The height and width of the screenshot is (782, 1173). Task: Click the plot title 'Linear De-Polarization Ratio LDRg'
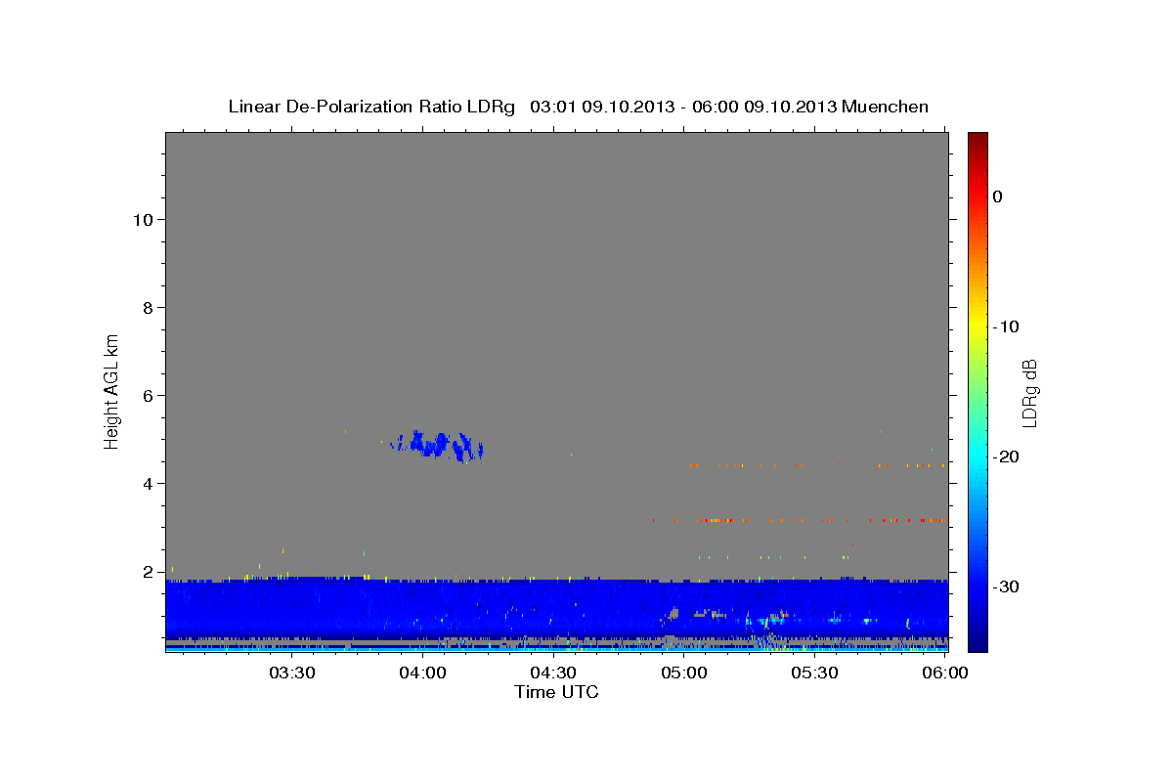tap(371, 107)
